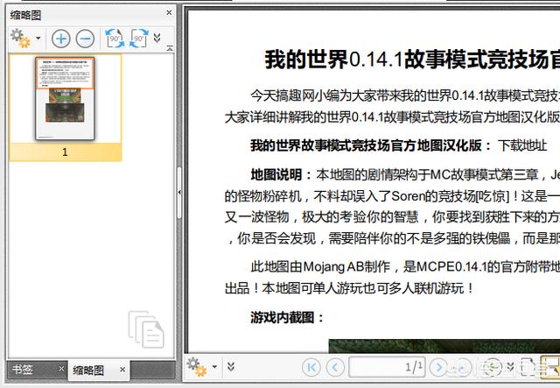Close the 缩略图 panel with top X
This screenshot has width=560, height=388.
click(168, 14)
